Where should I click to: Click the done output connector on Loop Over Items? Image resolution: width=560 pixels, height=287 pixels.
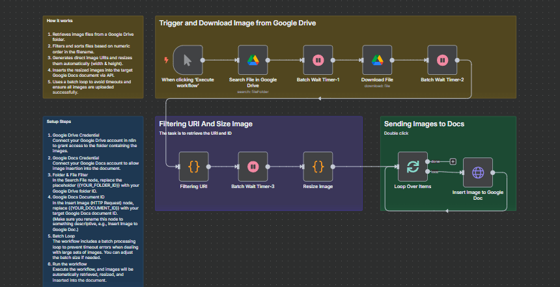tap(428, 161)
